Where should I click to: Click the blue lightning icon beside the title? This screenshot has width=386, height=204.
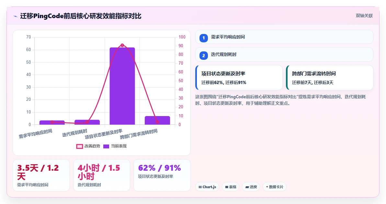[x=15, y=16]
